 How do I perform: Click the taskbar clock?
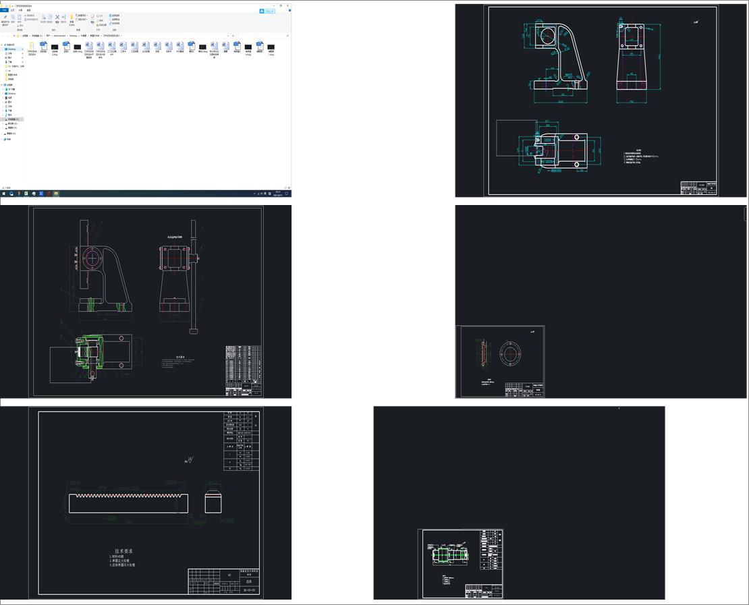click(x=278, y=194)
